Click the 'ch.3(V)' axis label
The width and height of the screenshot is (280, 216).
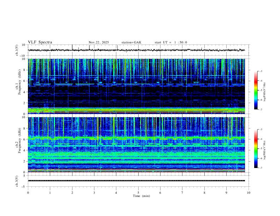coord(17,181)
